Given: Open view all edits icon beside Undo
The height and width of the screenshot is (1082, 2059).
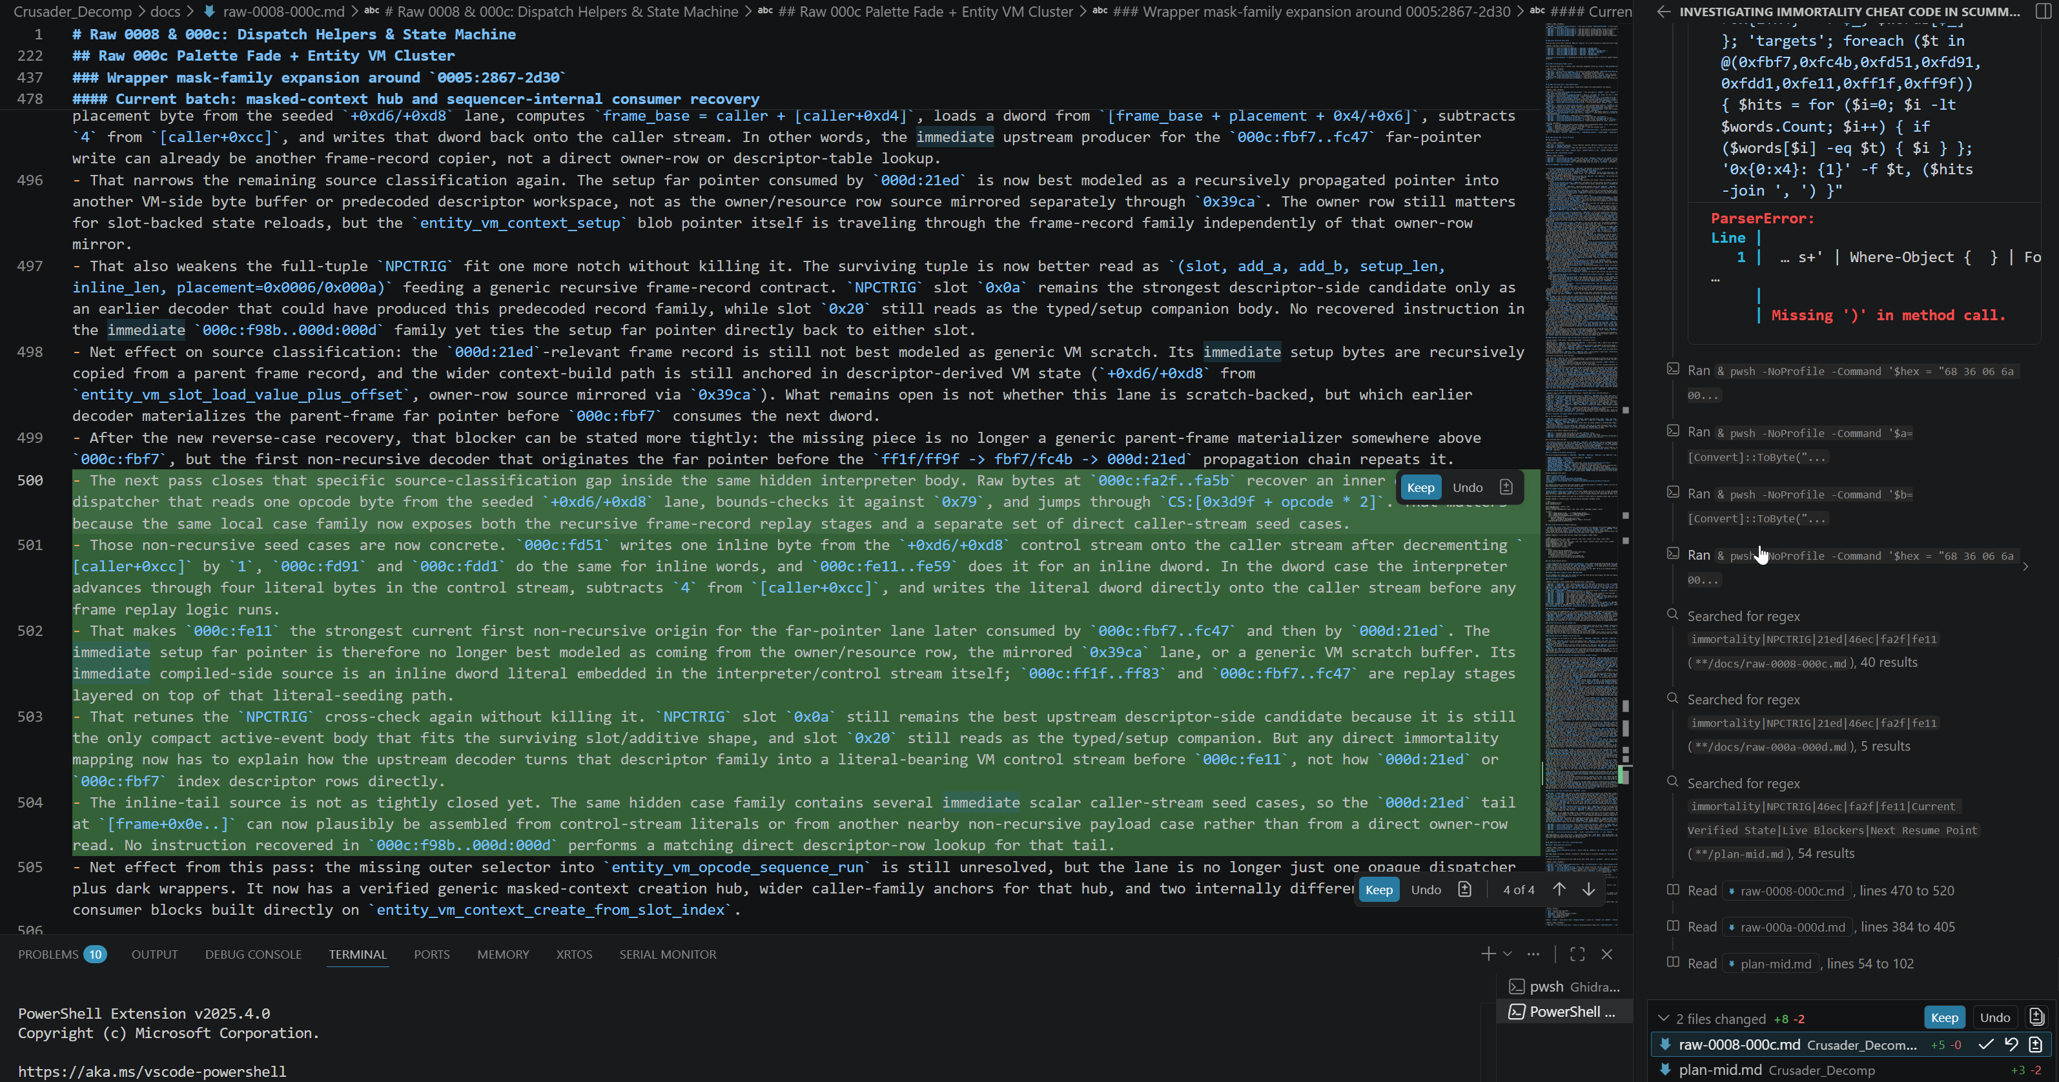Looking at the screenshot, I should tap(2036, 1017).
